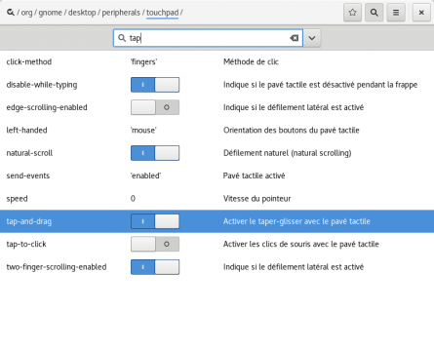The height and width of the screenshot is (351, 434).
Task: Open the hamburger menu in header
Action: (396, 13)
